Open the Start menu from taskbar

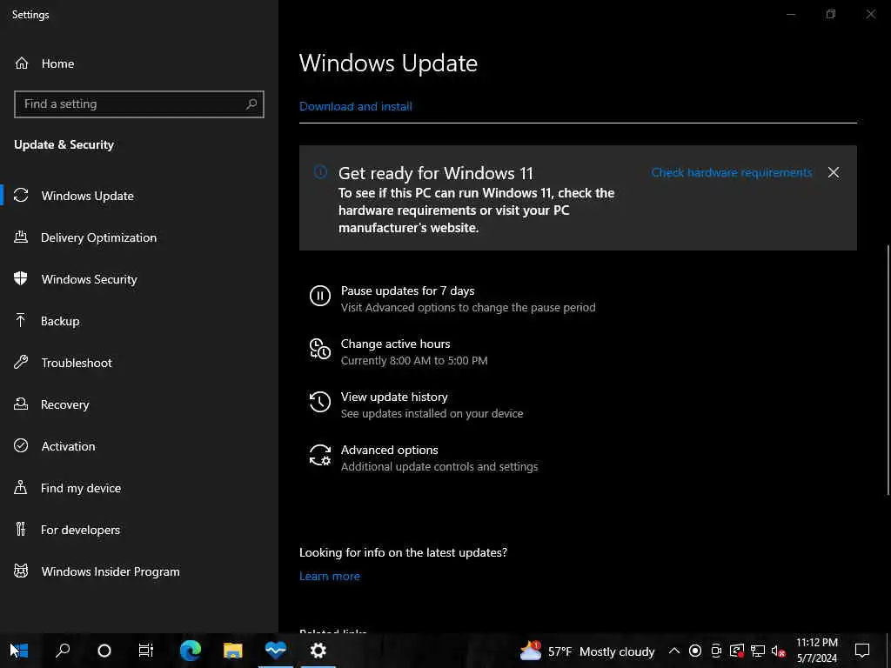tap(19, 651)
